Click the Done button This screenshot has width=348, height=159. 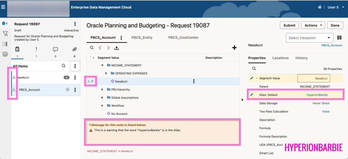coord(335,26)
